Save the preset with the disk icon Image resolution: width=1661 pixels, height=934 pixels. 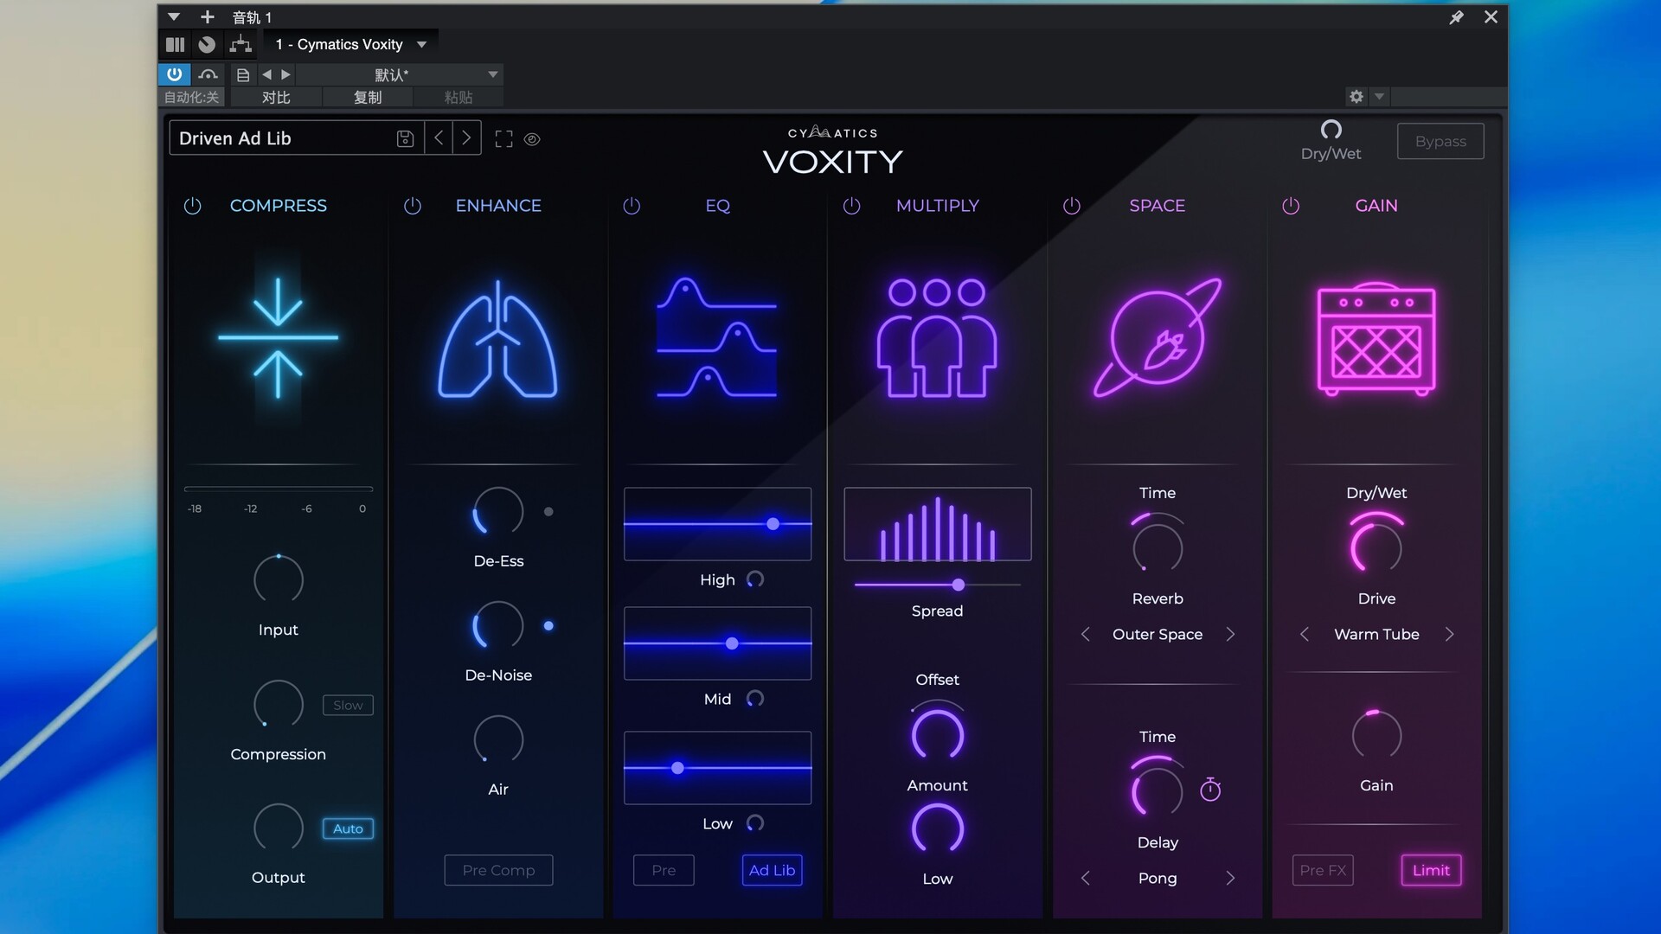tap(405, 138)
